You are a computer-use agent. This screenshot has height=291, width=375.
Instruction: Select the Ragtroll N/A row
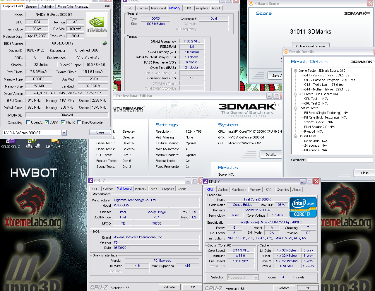point(313,131)
